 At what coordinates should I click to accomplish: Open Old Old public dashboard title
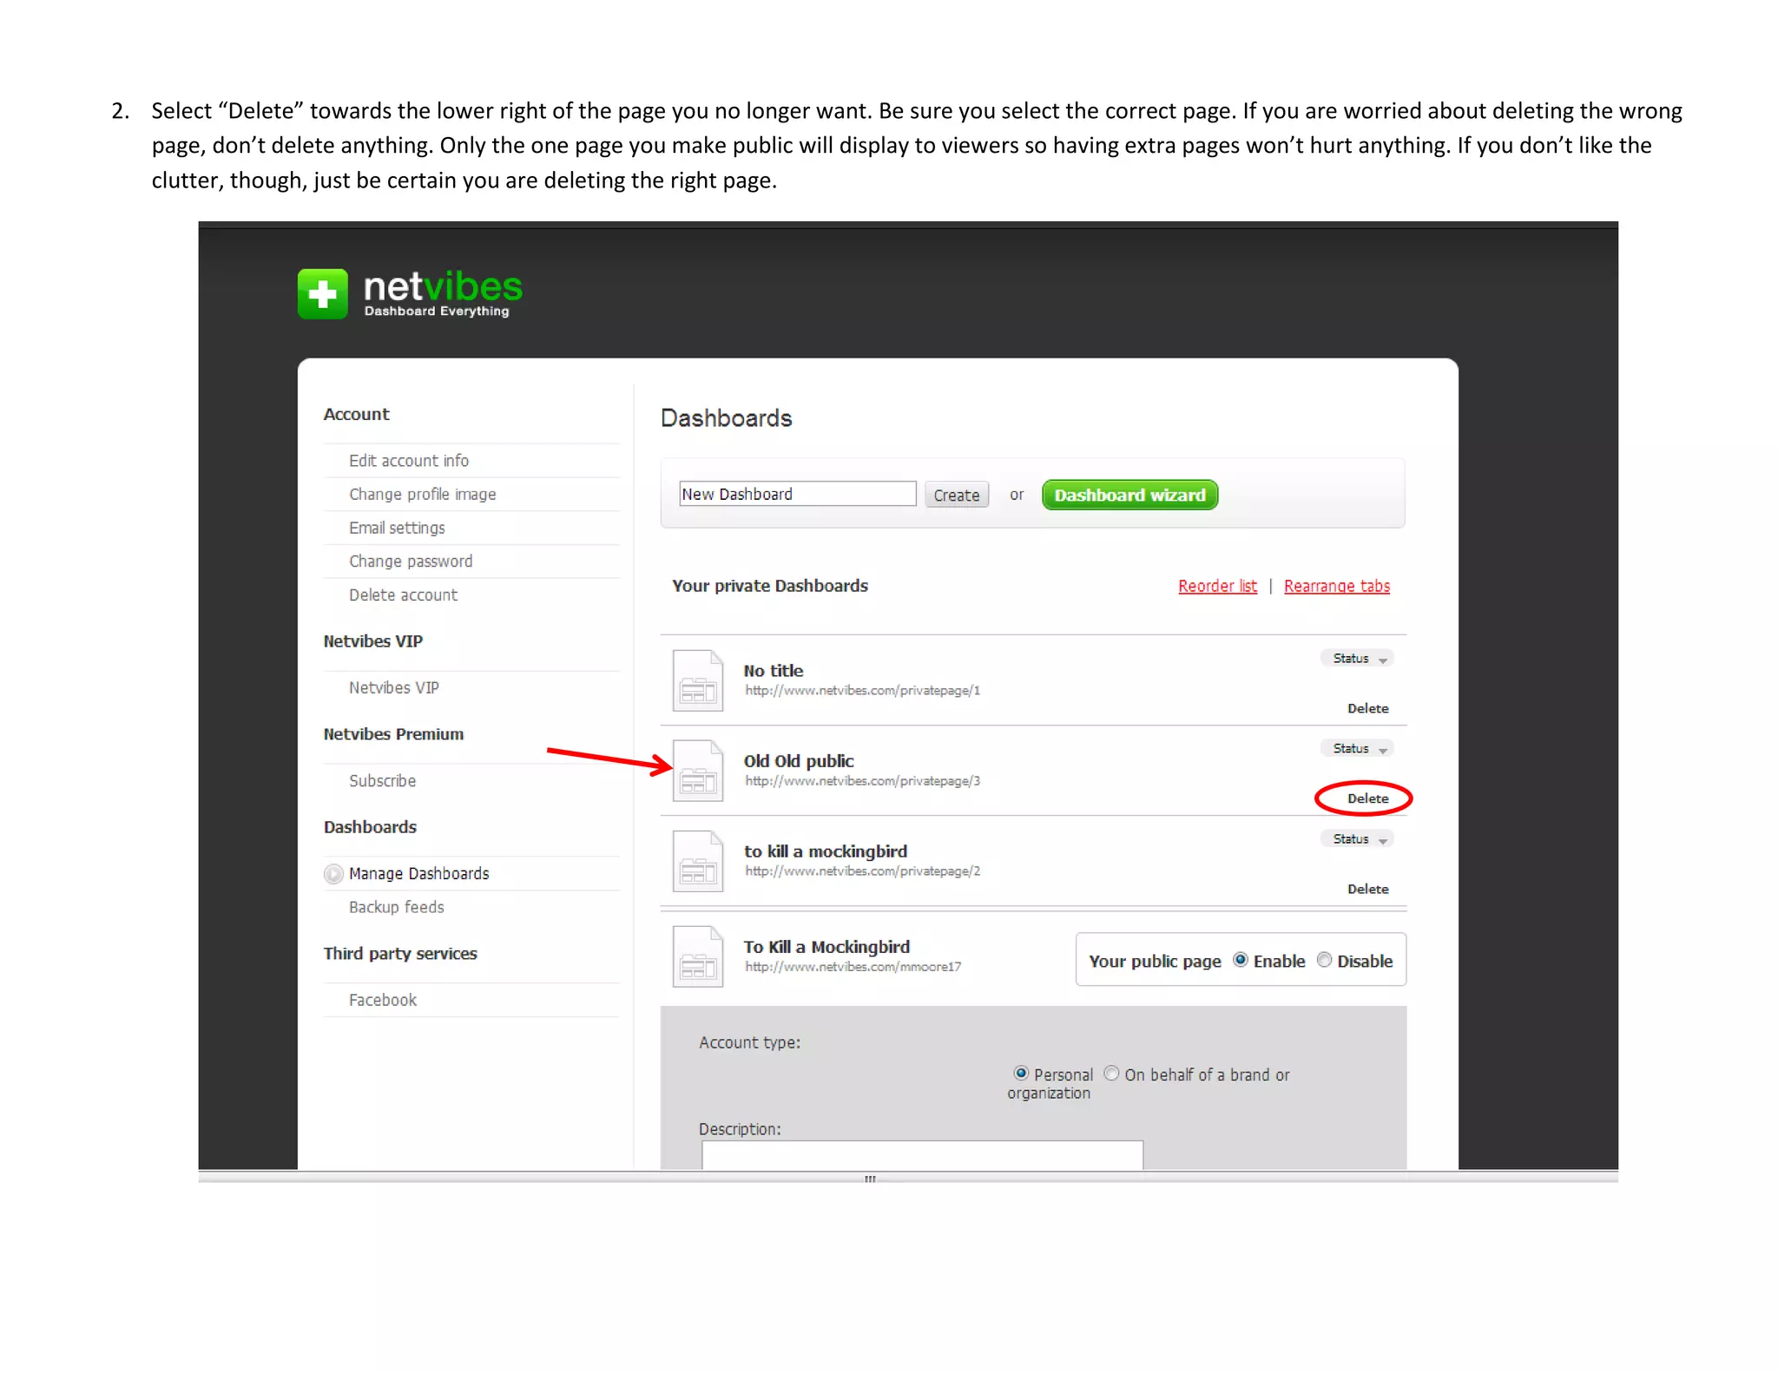(799, 761)
